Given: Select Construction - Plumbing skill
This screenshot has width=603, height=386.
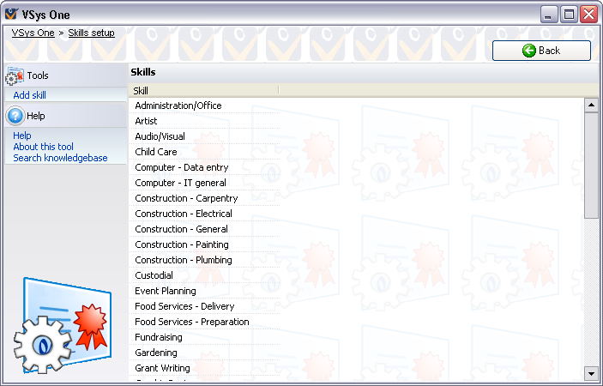Looking at the screenshot, I should [204, 260].
